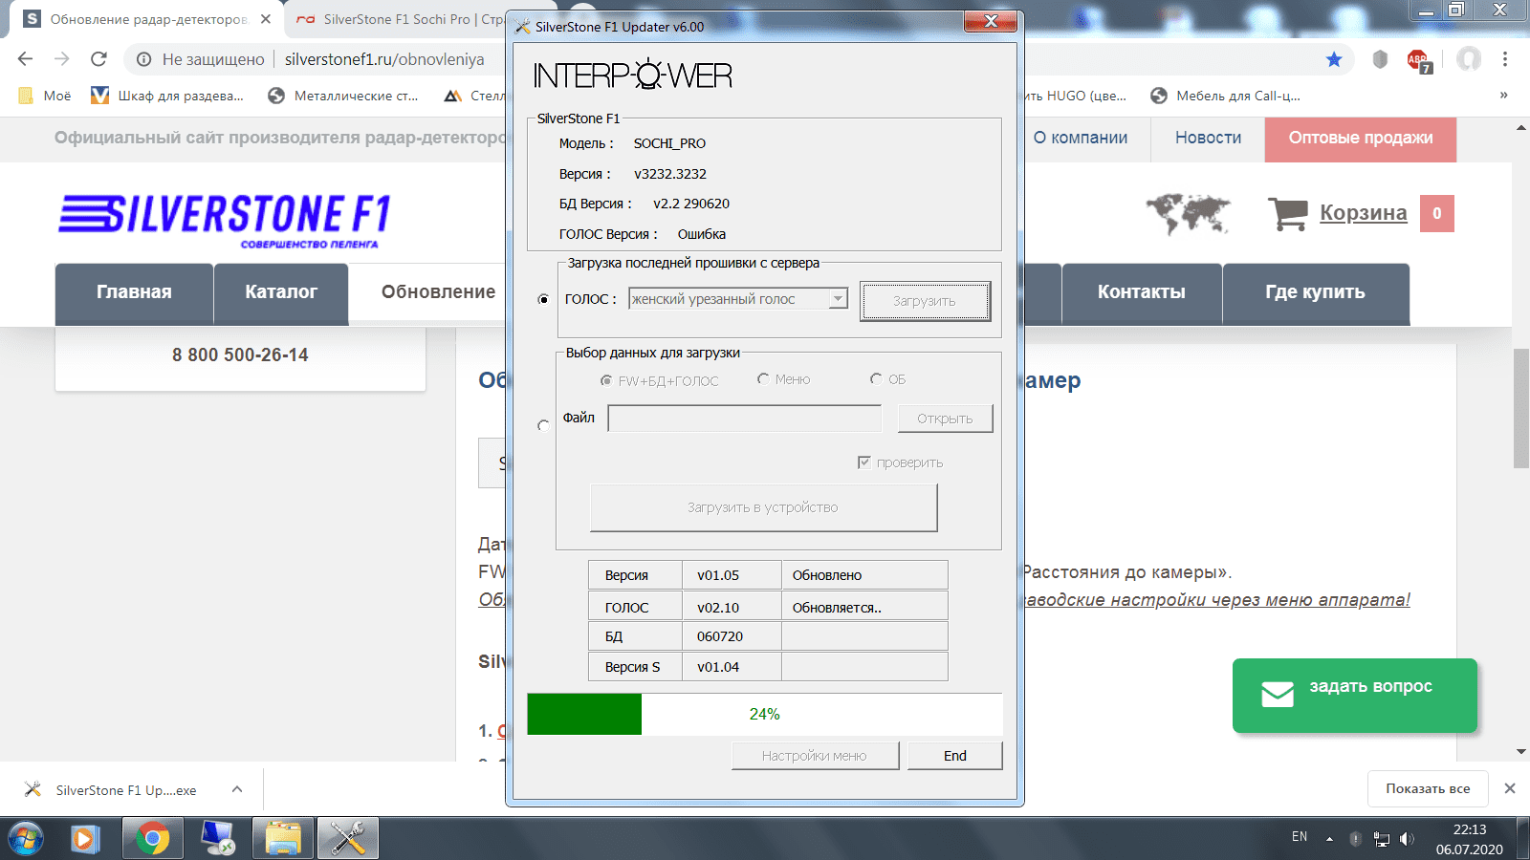This screenshot has height=860, width=1530.
Task: Click the Оптовые продажи button
Action: (x=1361, y=139)
